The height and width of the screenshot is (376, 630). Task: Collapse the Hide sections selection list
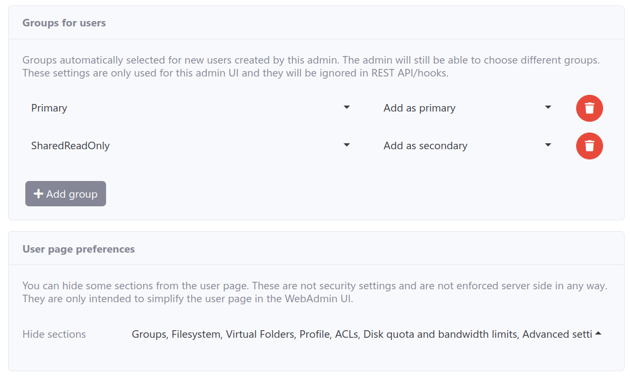598,333
